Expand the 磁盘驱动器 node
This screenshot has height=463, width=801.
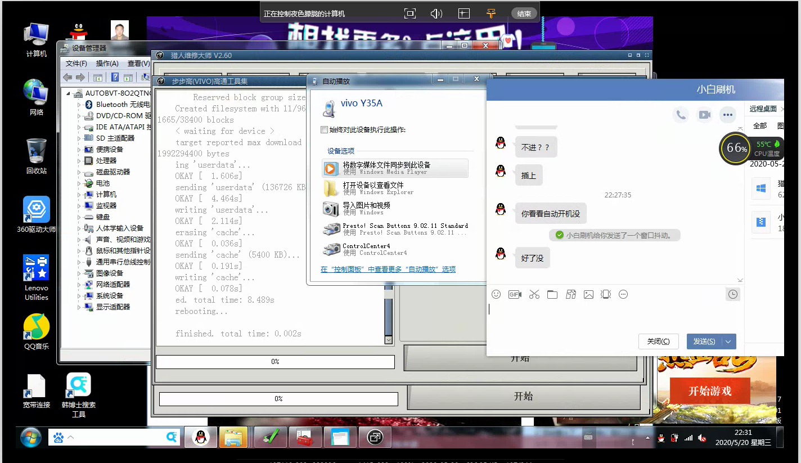[79, 172]
